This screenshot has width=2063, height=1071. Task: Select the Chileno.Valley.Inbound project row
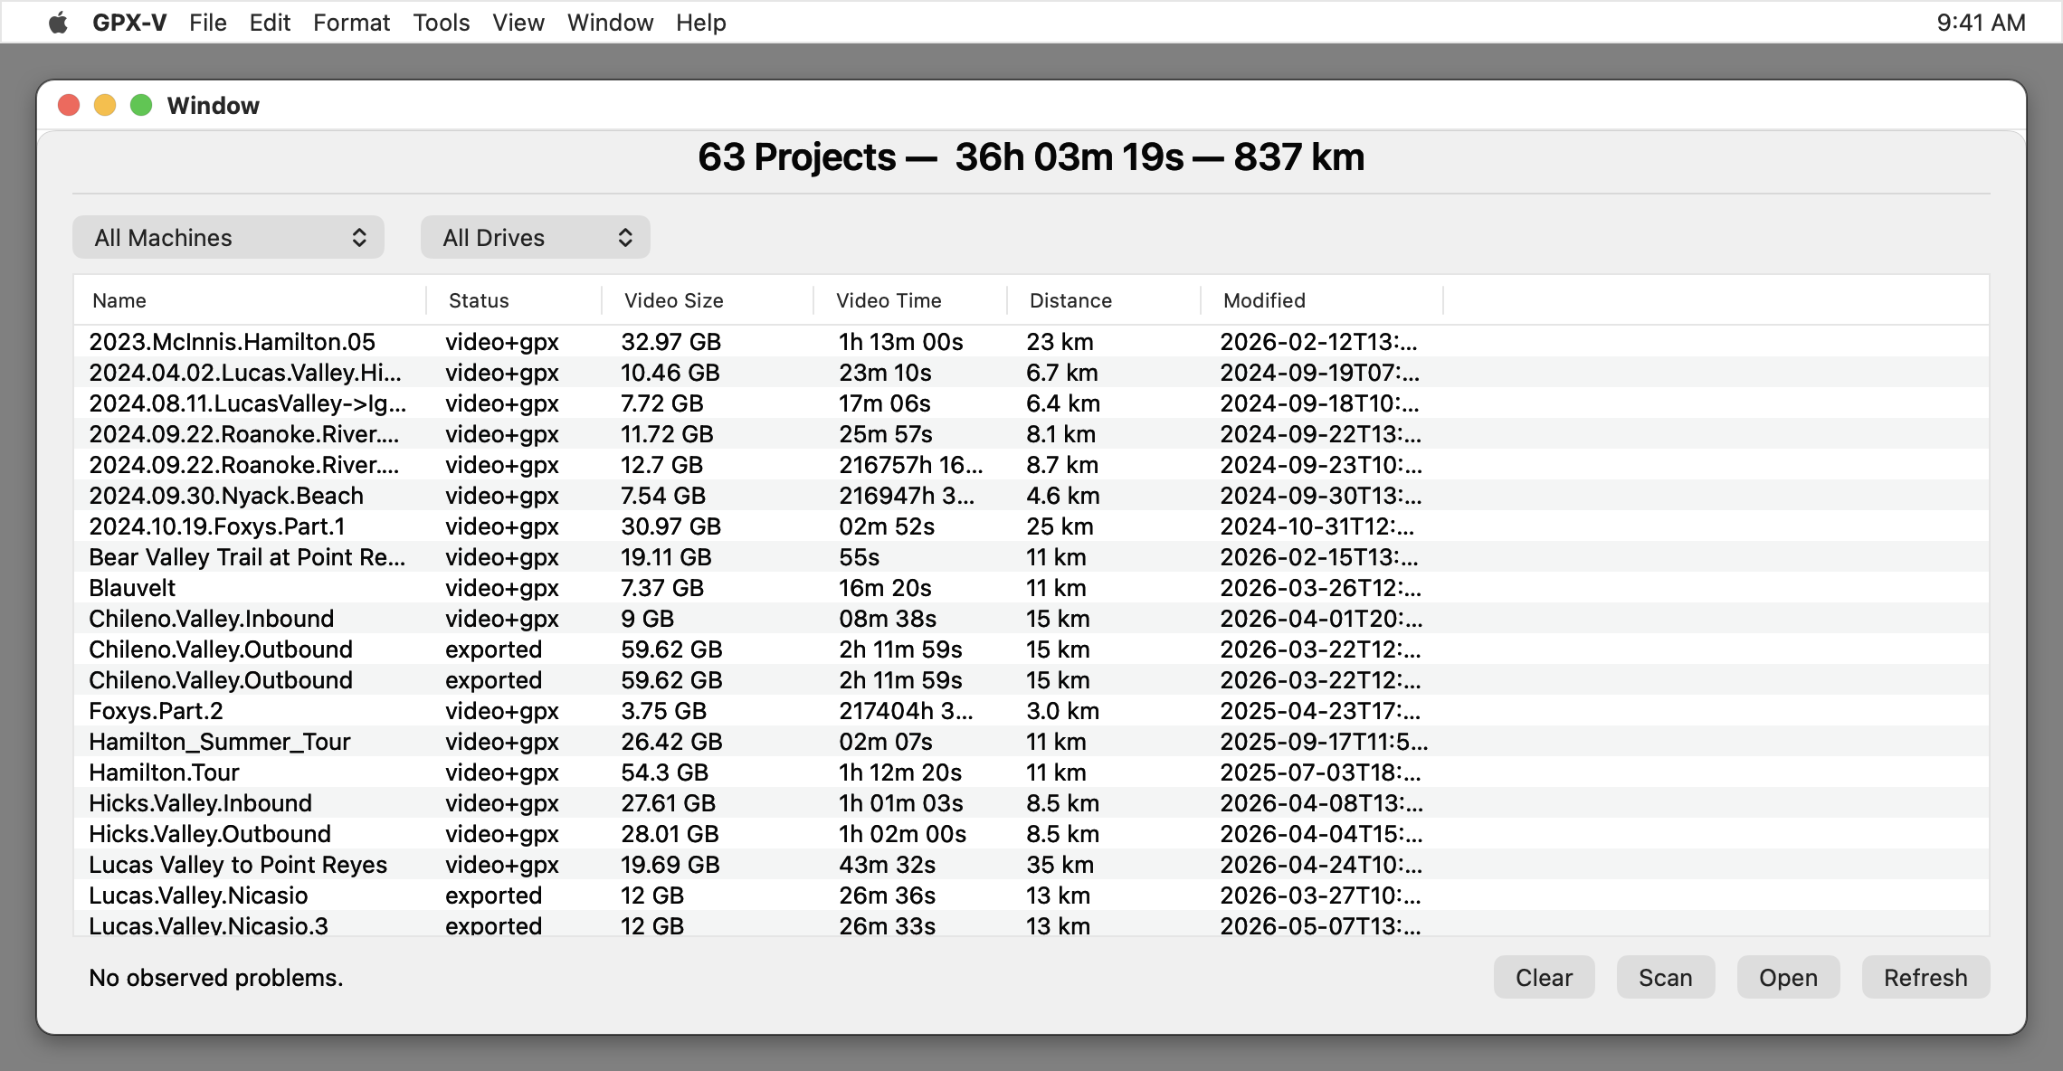(1031, 619)
